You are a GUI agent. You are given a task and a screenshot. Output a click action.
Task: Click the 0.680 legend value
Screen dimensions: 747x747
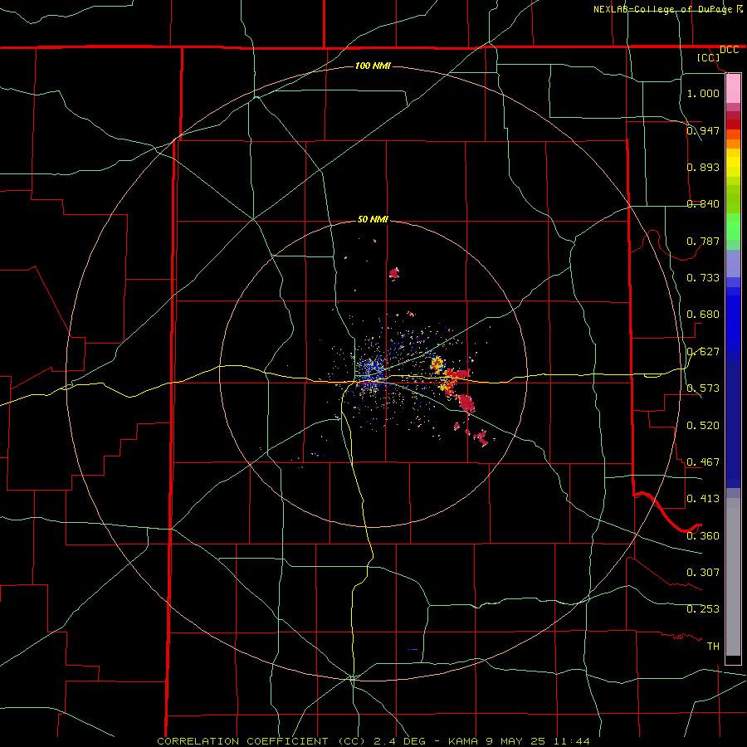coord(703,315)
